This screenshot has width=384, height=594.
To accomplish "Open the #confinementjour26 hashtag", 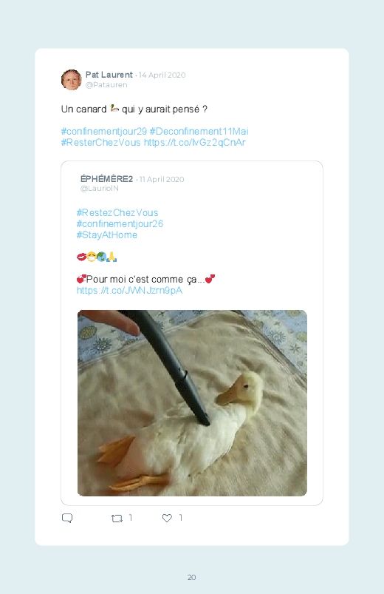I will click(x=120, y=224).
